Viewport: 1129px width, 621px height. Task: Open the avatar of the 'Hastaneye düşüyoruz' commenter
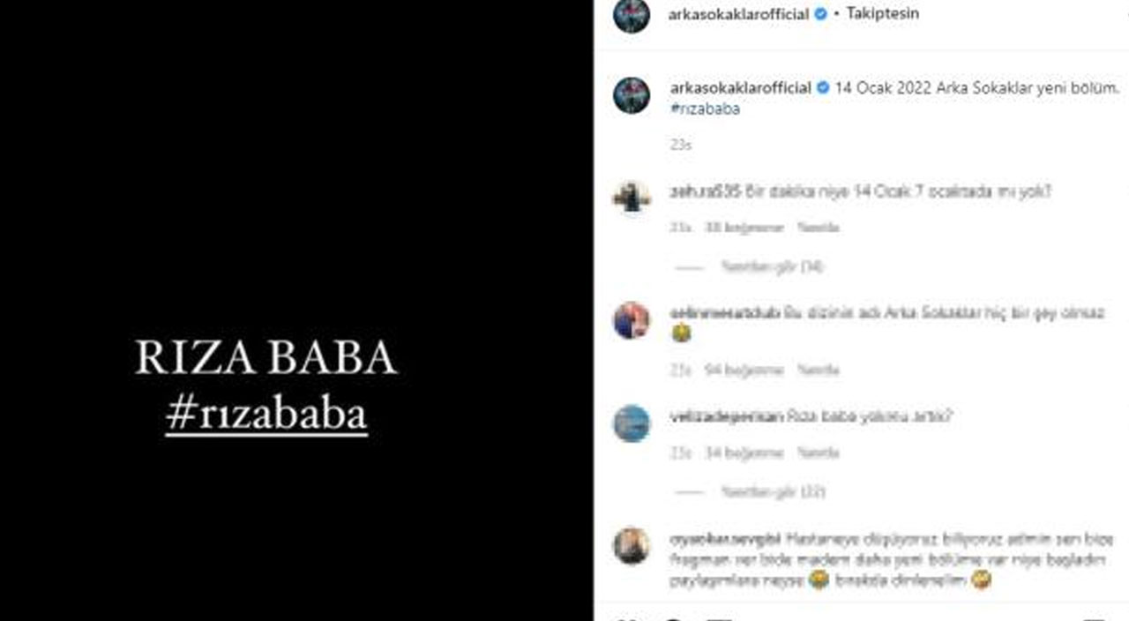tap(632, 546)
